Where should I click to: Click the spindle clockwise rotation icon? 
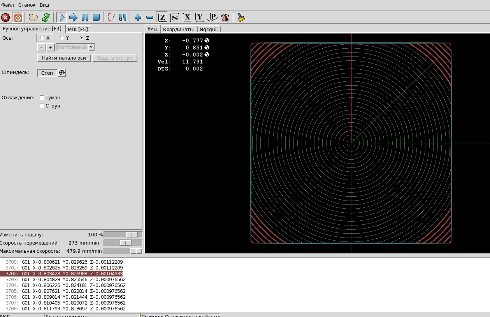point(62,73)
